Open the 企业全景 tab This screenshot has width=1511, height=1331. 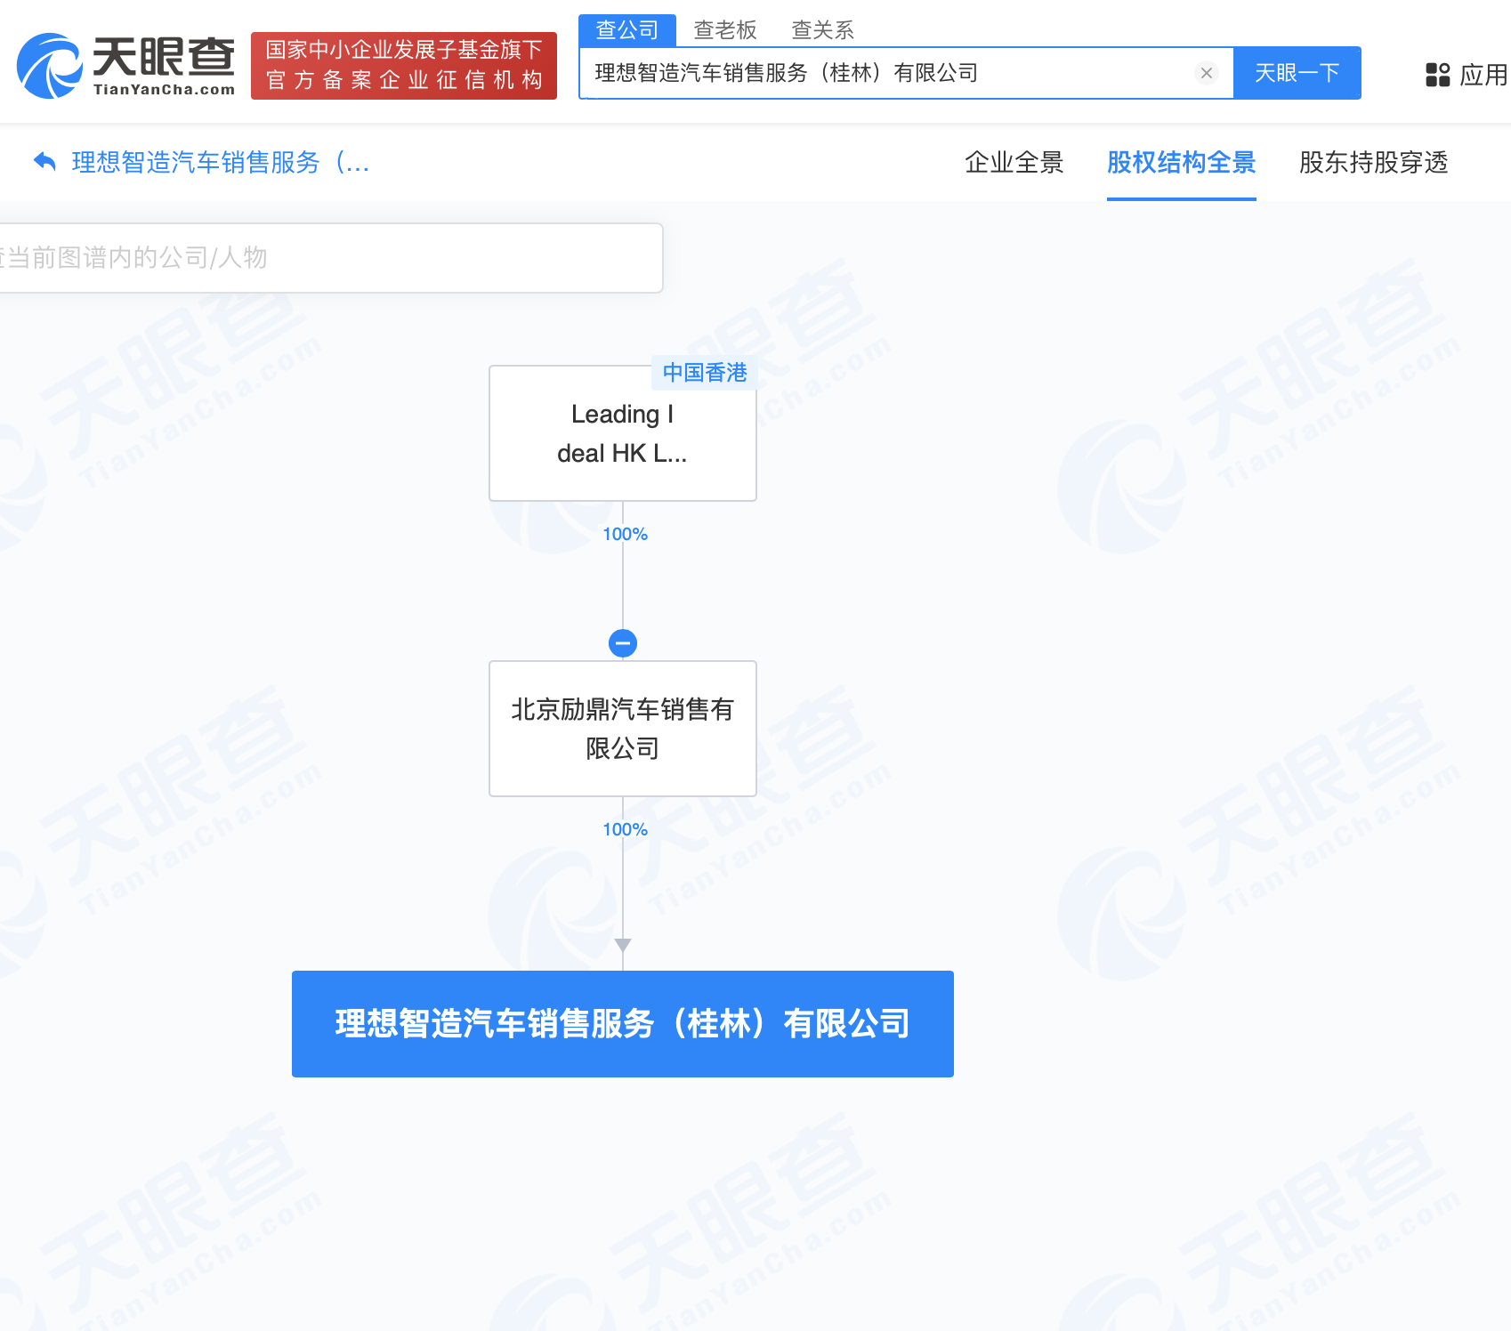coord(1014,163)
